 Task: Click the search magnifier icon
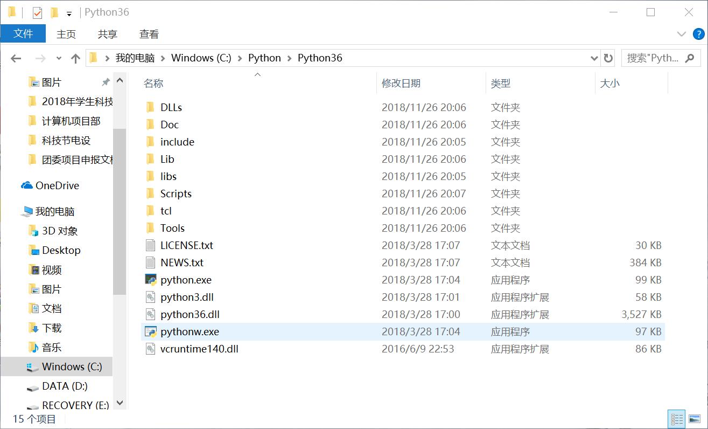(691, 58)
